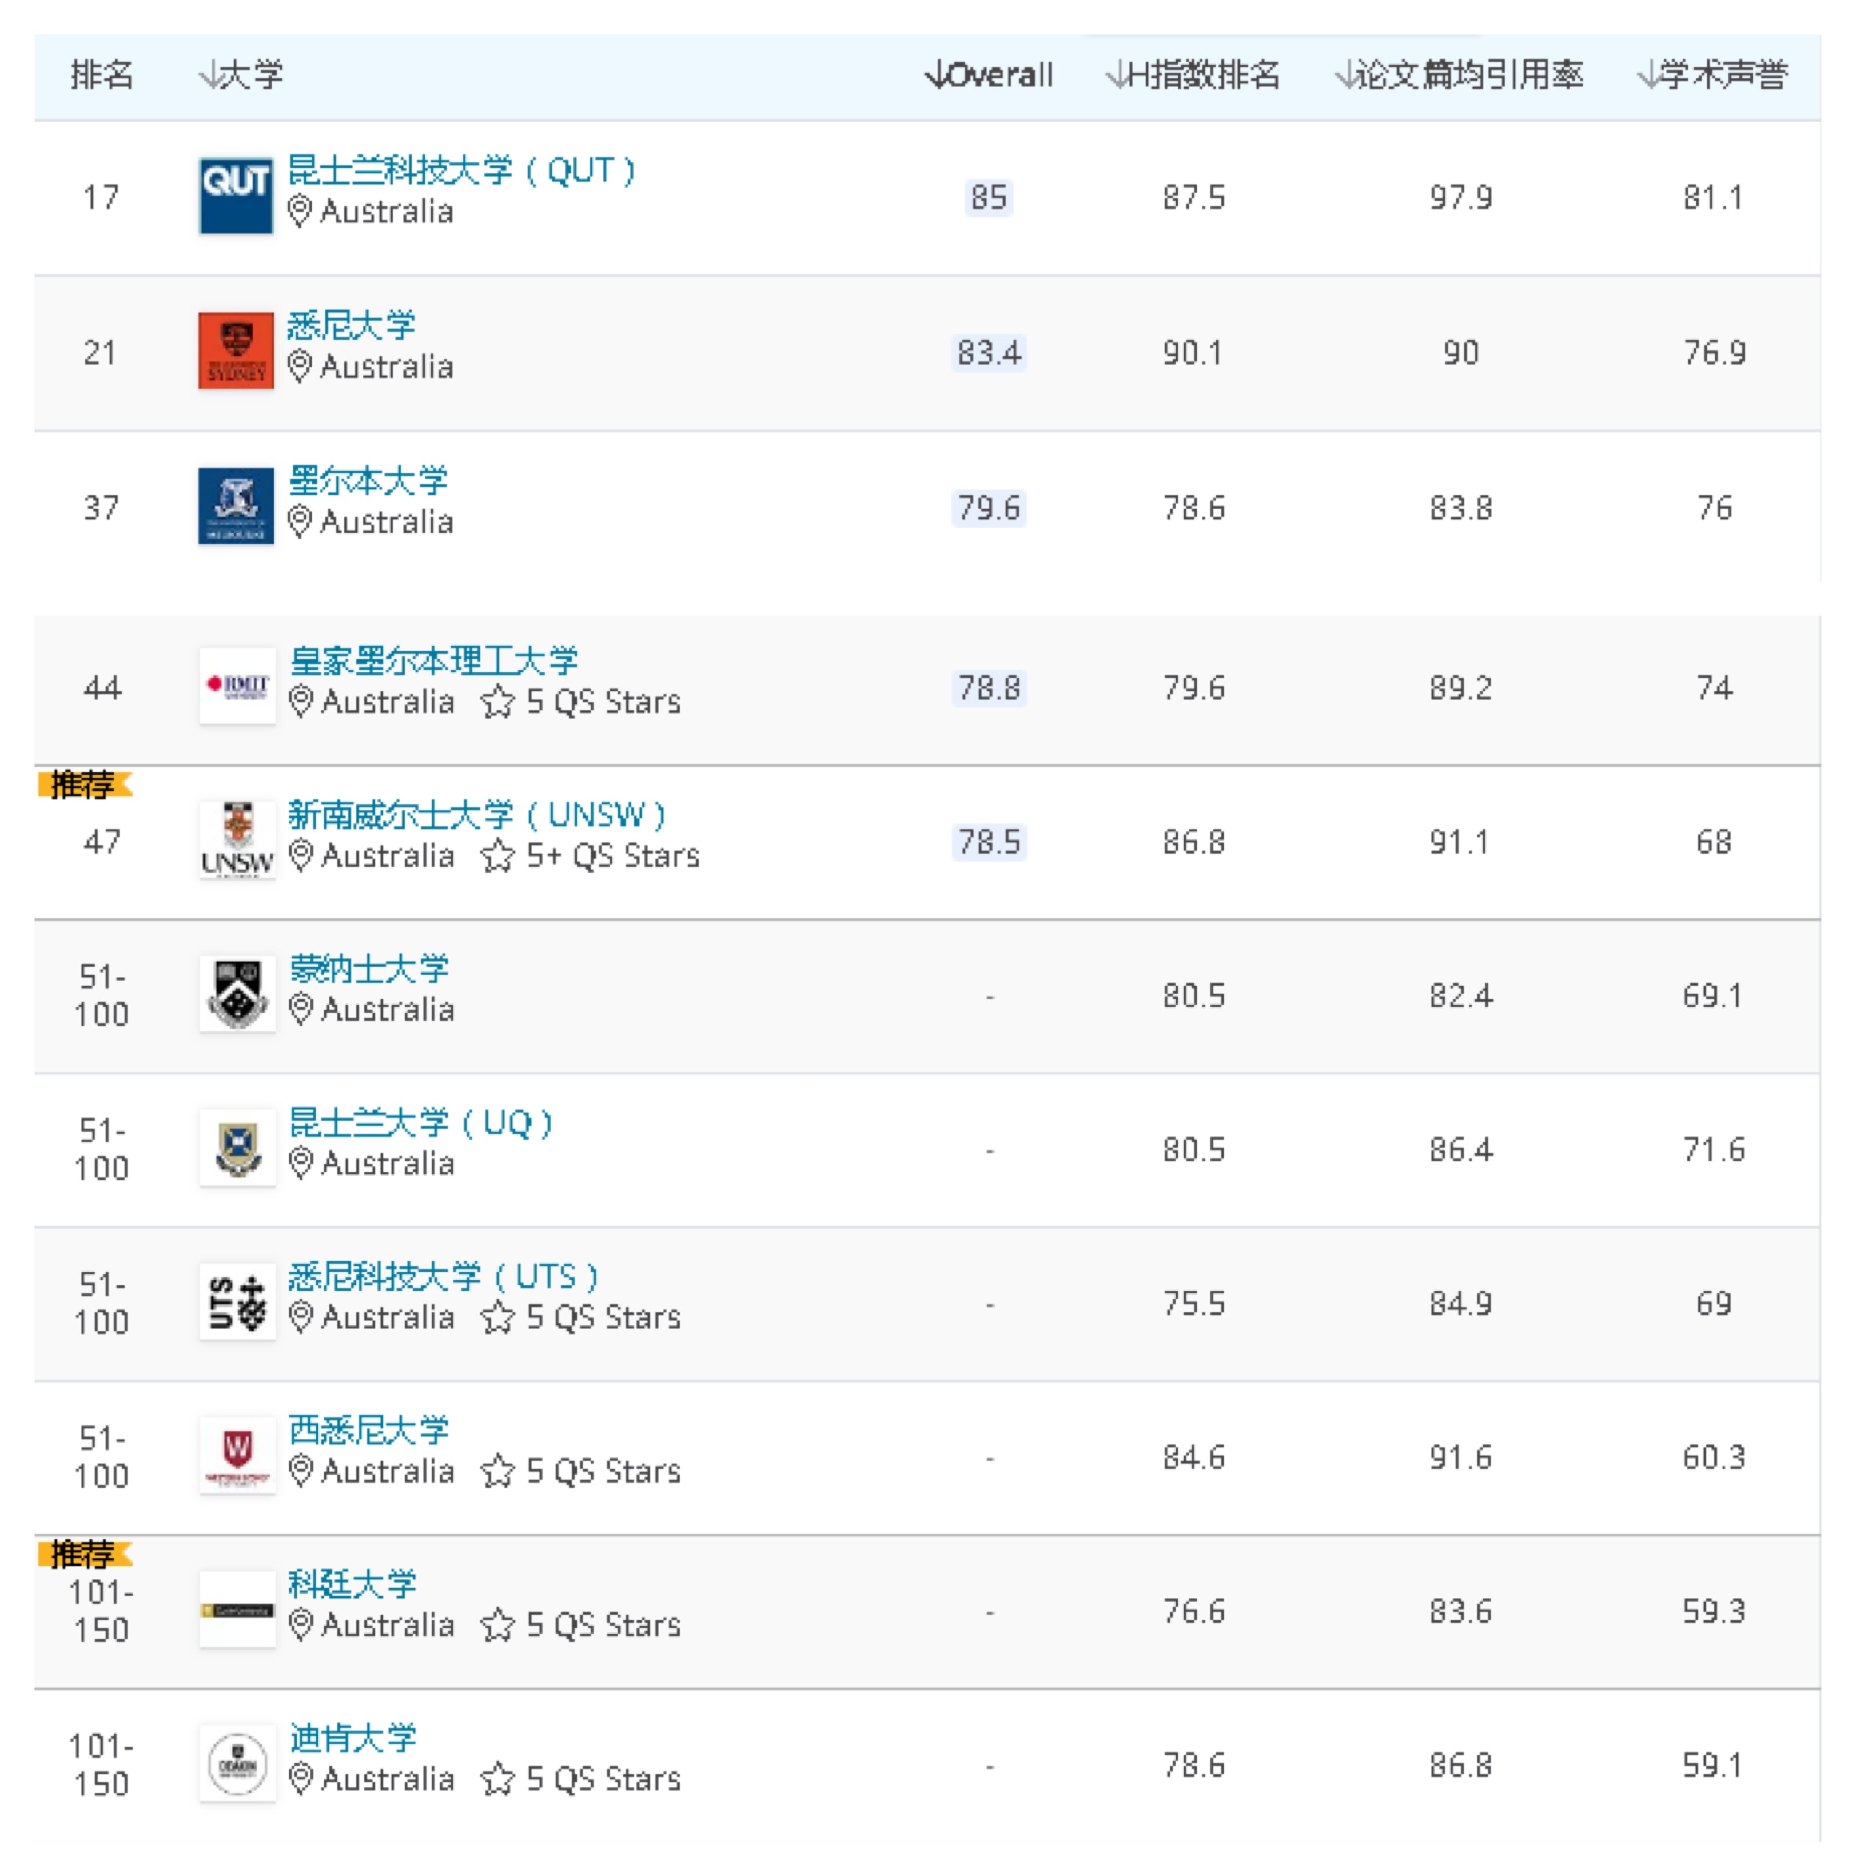Click the UTS logo icon
This screenshot has height=1876, width=1856.
[237, 1301]
